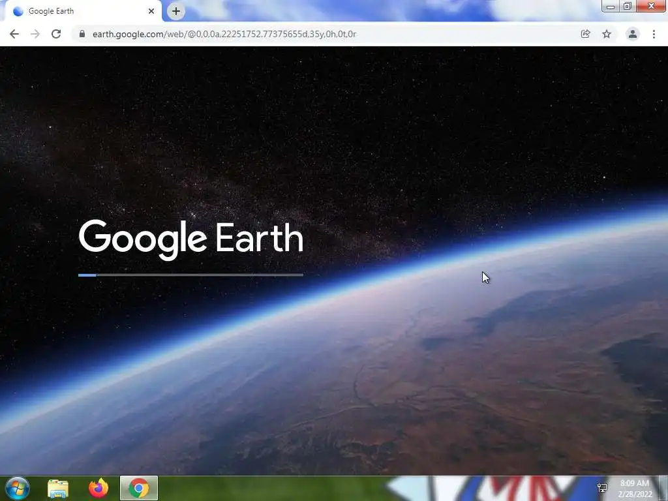This screenshot has height=501, width=668.
Task: Click the Google Earth loading progress bar
Action: pos(191,275)
